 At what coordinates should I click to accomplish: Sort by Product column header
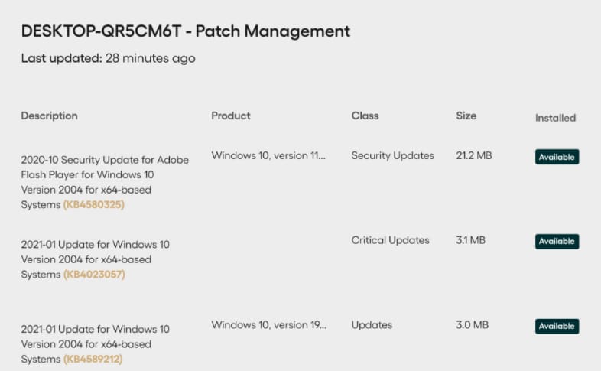(231, 116)
